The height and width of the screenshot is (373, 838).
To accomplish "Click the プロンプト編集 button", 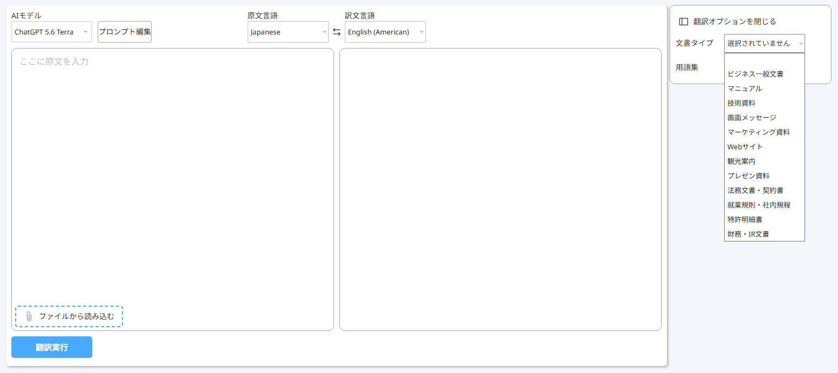I will coord(125,32).
